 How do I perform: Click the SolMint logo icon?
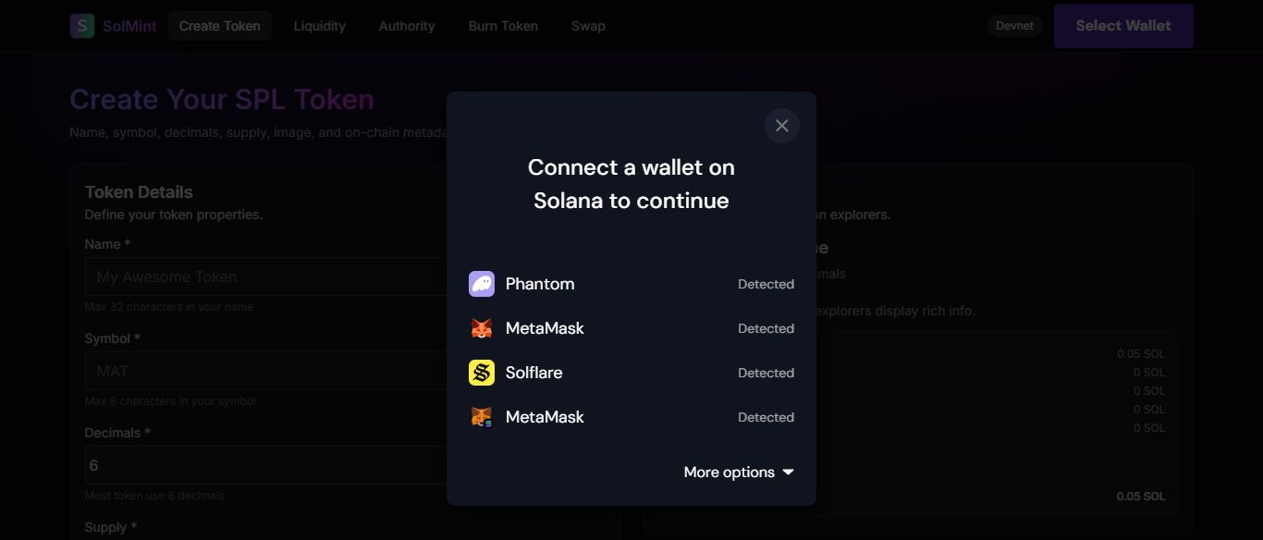point(82,26)
